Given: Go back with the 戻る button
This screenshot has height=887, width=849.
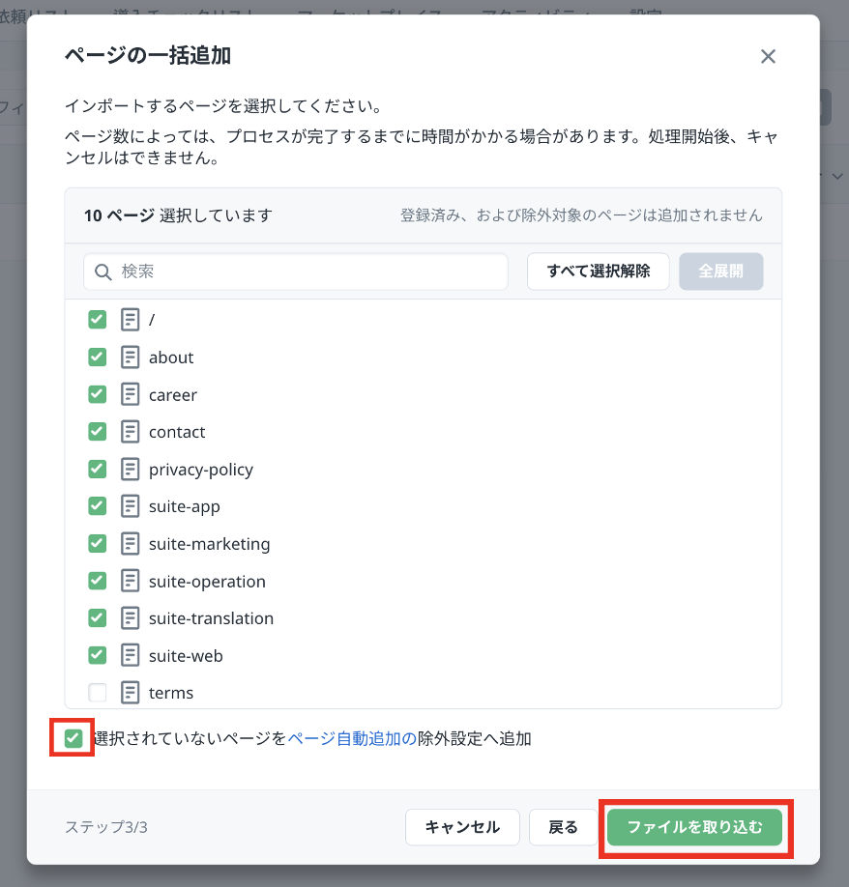Looking at the screenshot, I should [x=563, y=827].
